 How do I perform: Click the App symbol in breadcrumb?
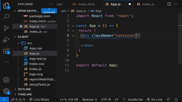96,11
